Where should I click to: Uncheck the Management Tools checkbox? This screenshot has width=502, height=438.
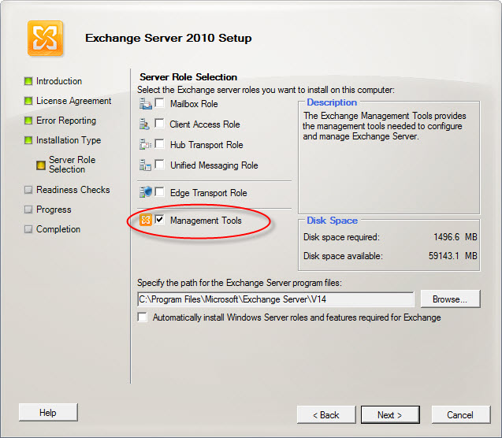[159, 219]
